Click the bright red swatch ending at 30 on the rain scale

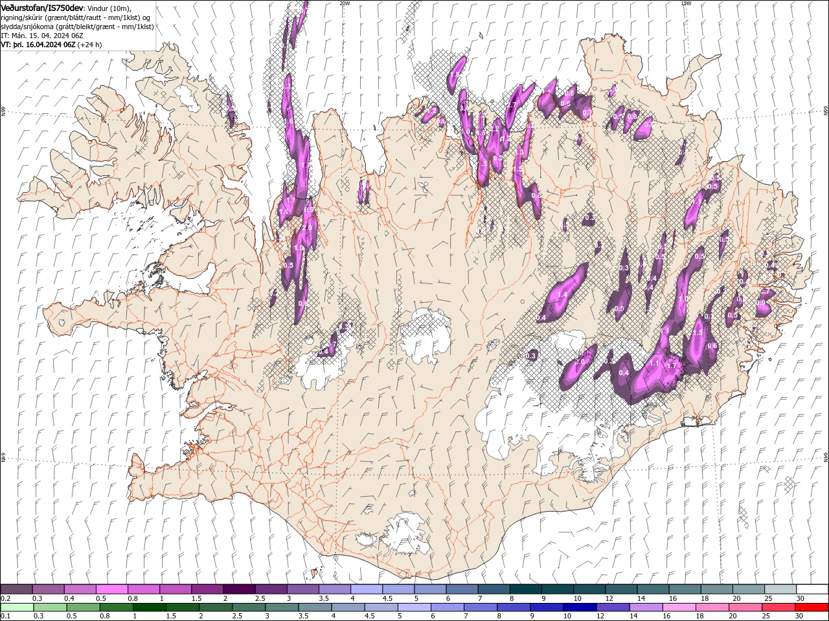[812, 607]
